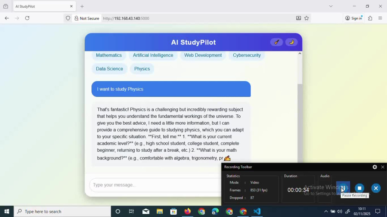The width and height of the screenshot is (387, 217).
Task: Open Microsoft Store from taskbar
Action: click(x=173, y=211)
